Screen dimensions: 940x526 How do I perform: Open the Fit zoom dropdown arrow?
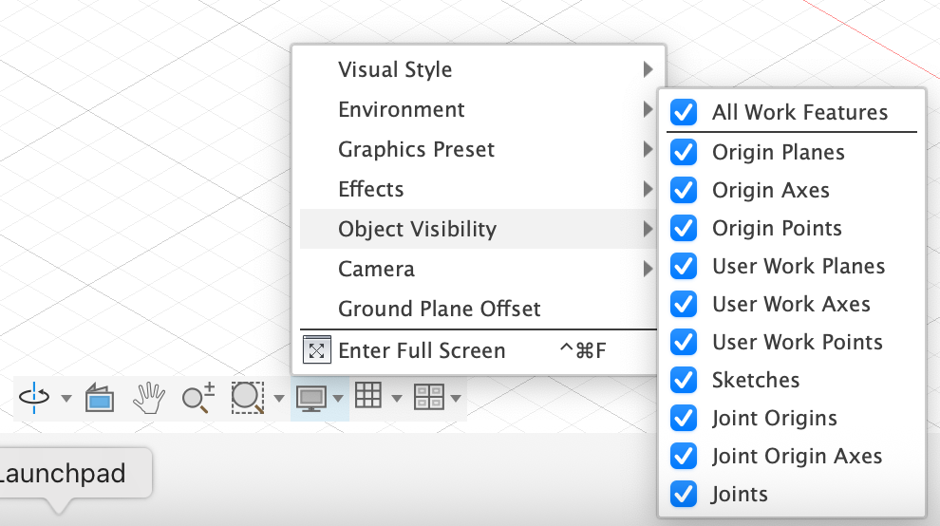(279, 399)
